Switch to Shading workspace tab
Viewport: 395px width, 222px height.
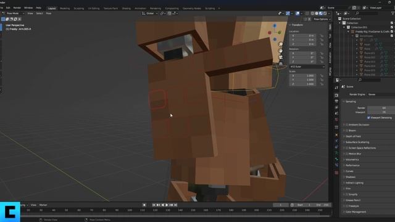pyautogui.click(x=126, y=8)
